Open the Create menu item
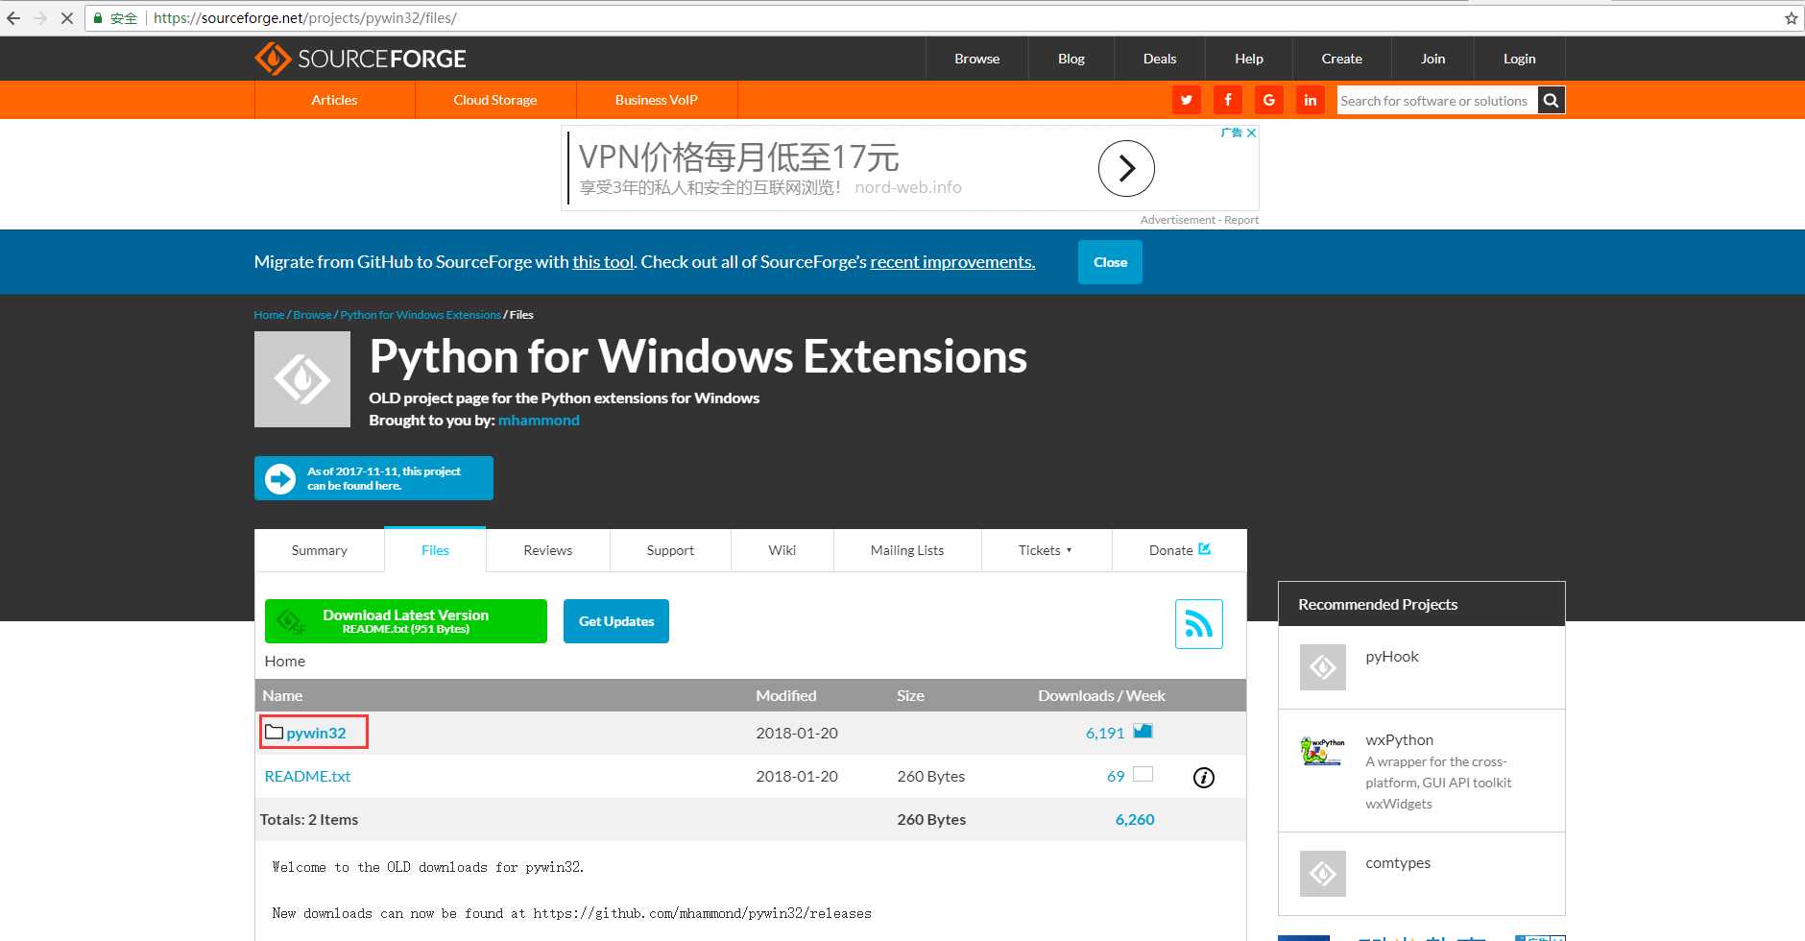 point(1341,59)
